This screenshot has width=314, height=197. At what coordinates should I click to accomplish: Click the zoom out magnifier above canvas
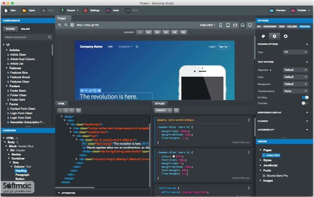66,25
